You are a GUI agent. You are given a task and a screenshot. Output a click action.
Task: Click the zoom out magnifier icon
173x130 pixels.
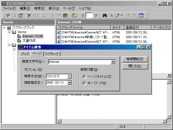pos(135,15)
